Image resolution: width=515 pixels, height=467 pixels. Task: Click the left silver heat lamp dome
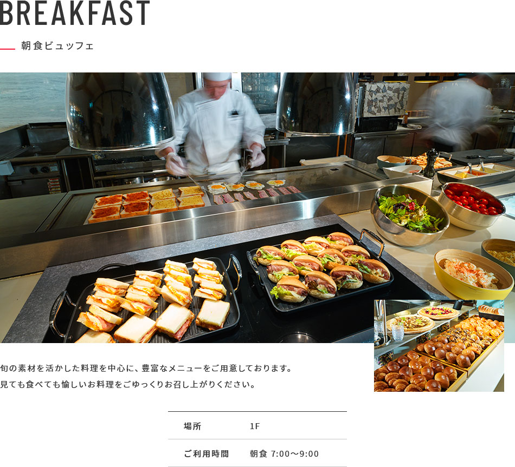(x=120, y=111)
